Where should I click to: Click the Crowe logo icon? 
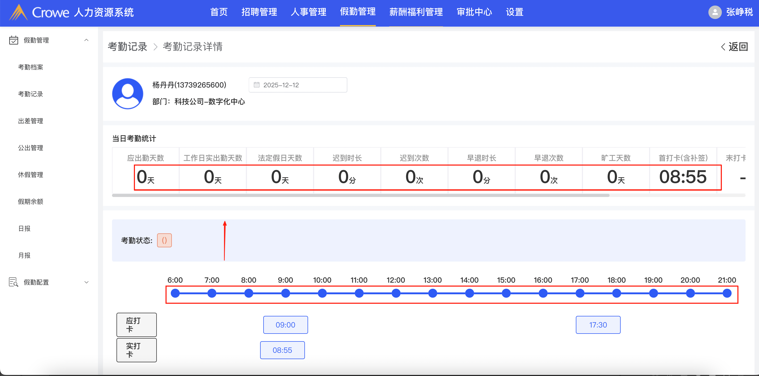(18, 12)
